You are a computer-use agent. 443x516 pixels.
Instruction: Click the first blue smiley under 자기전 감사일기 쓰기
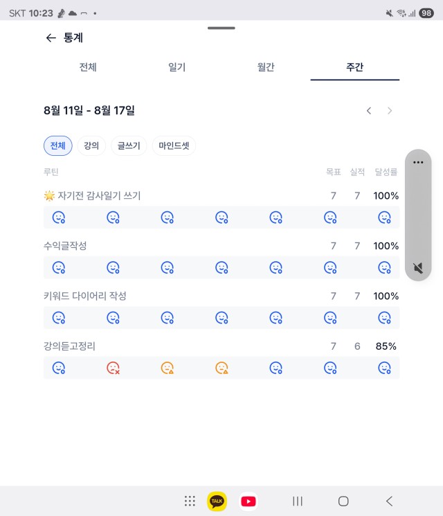pos(59,217)
